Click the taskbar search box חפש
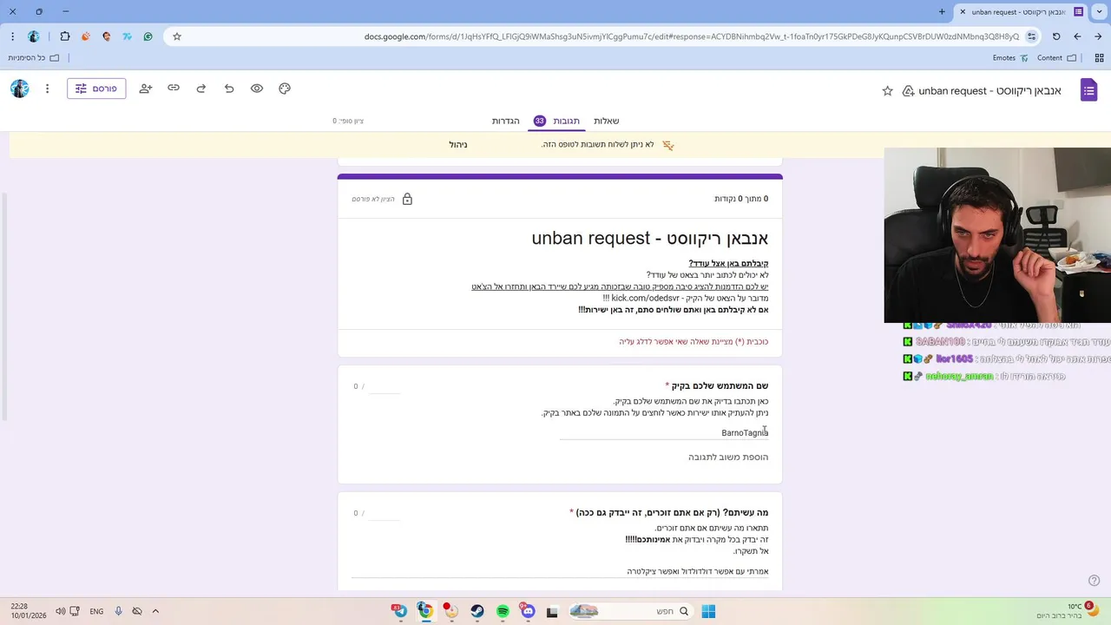The image size is (1111, 625). coord(631,611)
